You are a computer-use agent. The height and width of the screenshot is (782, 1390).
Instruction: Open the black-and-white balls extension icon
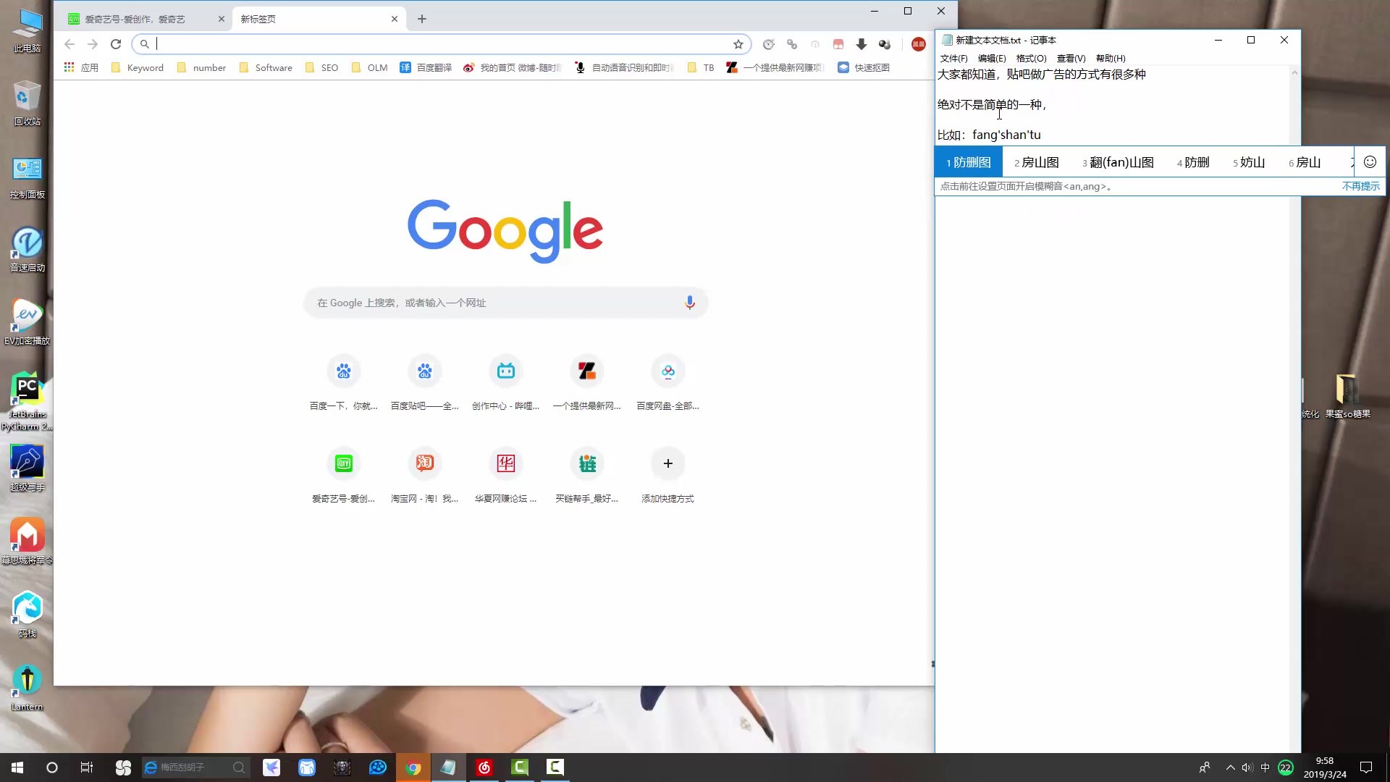coord(885,44)
